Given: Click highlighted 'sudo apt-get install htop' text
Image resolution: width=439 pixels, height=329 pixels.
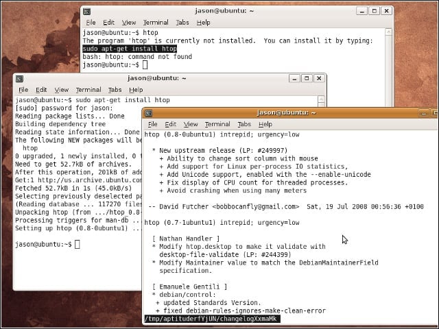Looking at the screenshot, I should pyautogui.click(x=130, y=49).
